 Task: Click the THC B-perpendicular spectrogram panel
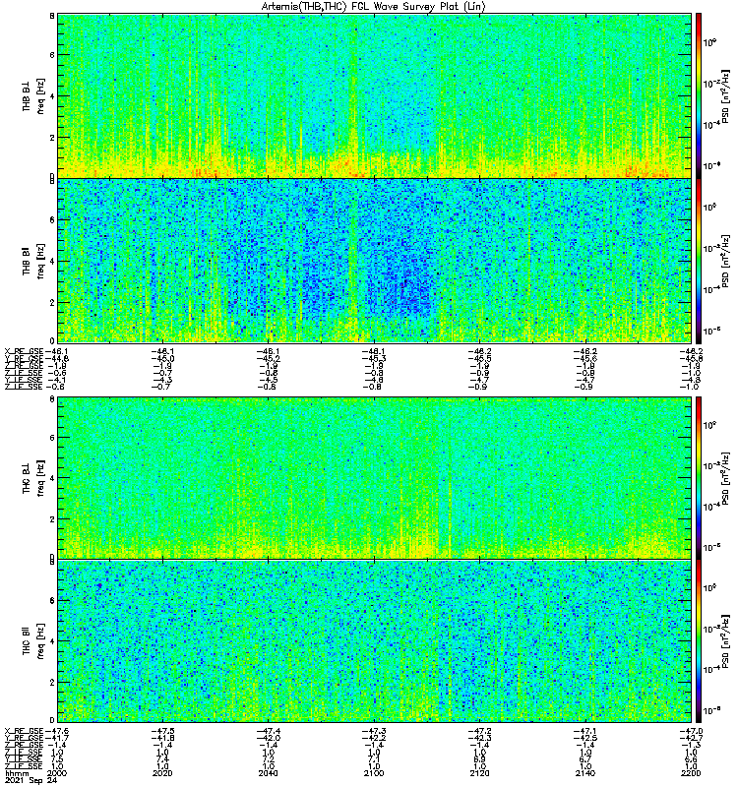pyautogui.click(x=374, y=477)
